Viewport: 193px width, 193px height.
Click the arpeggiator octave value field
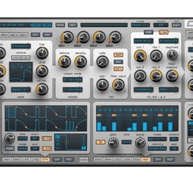coord(174,139)
